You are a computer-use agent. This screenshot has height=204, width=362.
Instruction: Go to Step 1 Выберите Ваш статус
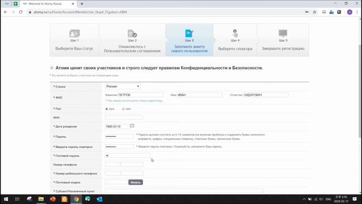coord(74,40)
